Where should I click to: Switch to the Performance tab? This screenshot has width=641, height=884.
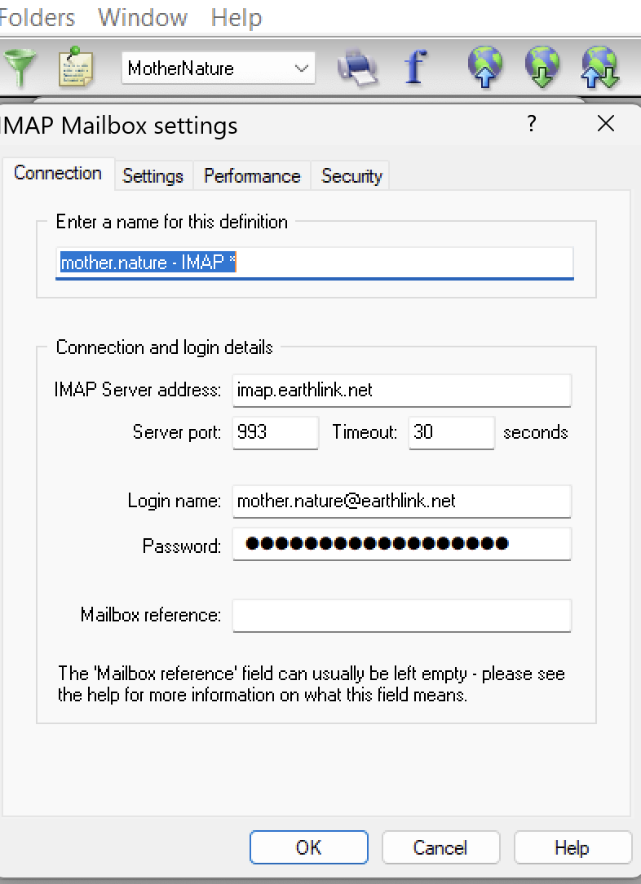[252, 176]
